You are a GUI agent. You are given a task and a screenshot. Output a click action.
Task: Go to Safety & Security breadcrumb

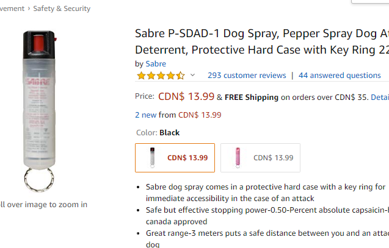[62, 9]
